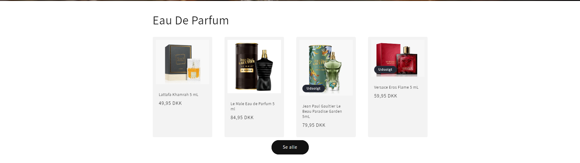Click the 84,95 DKK price

[x=242, y=118]
